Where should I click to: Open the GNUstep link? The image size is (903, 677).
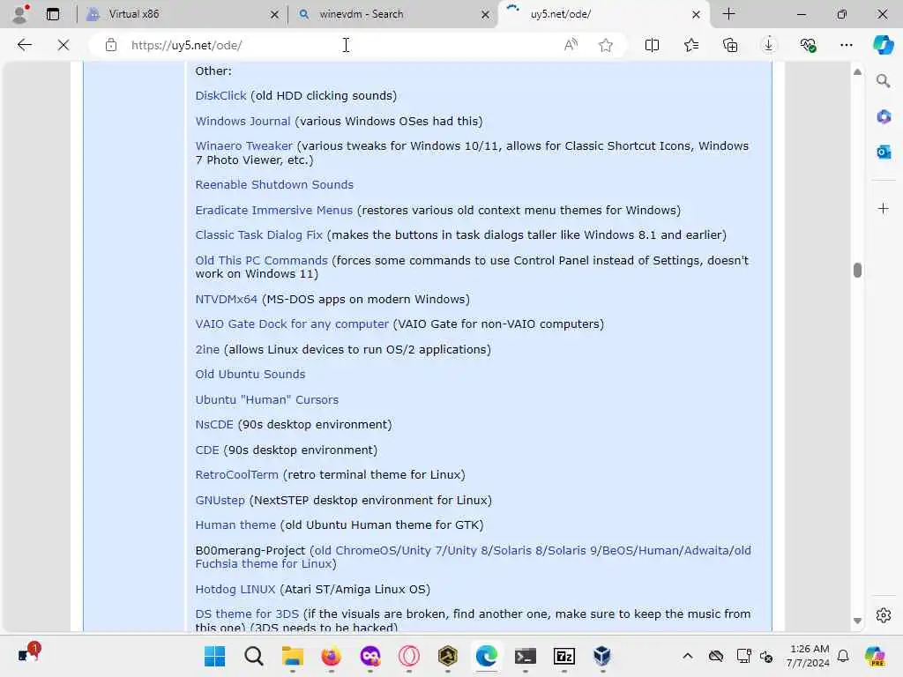(x=220, y=500)
